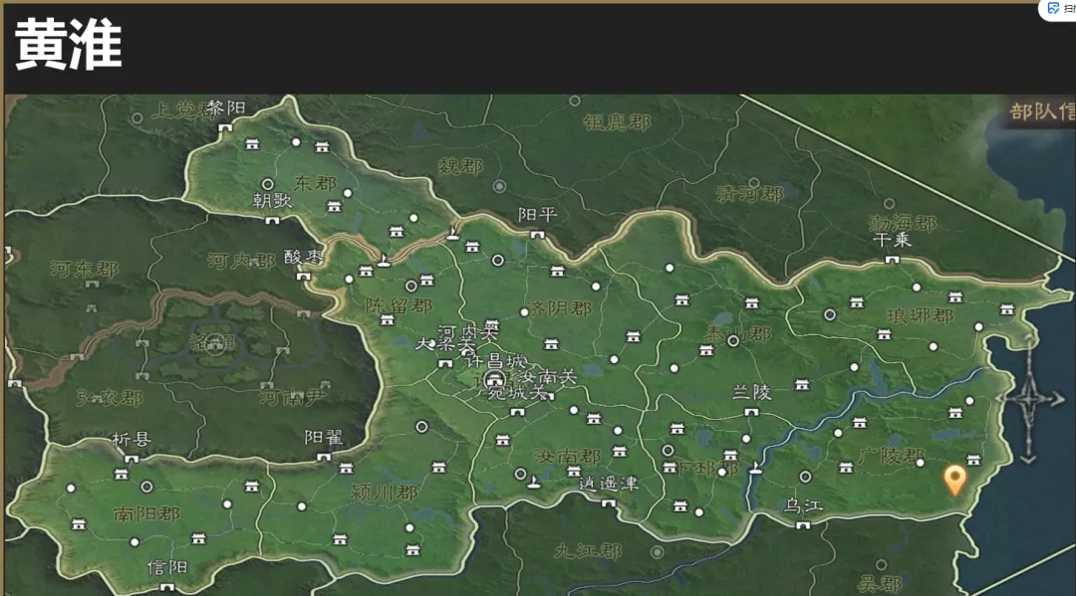Click the 颍川郡 label on the map

pos(385,492)
